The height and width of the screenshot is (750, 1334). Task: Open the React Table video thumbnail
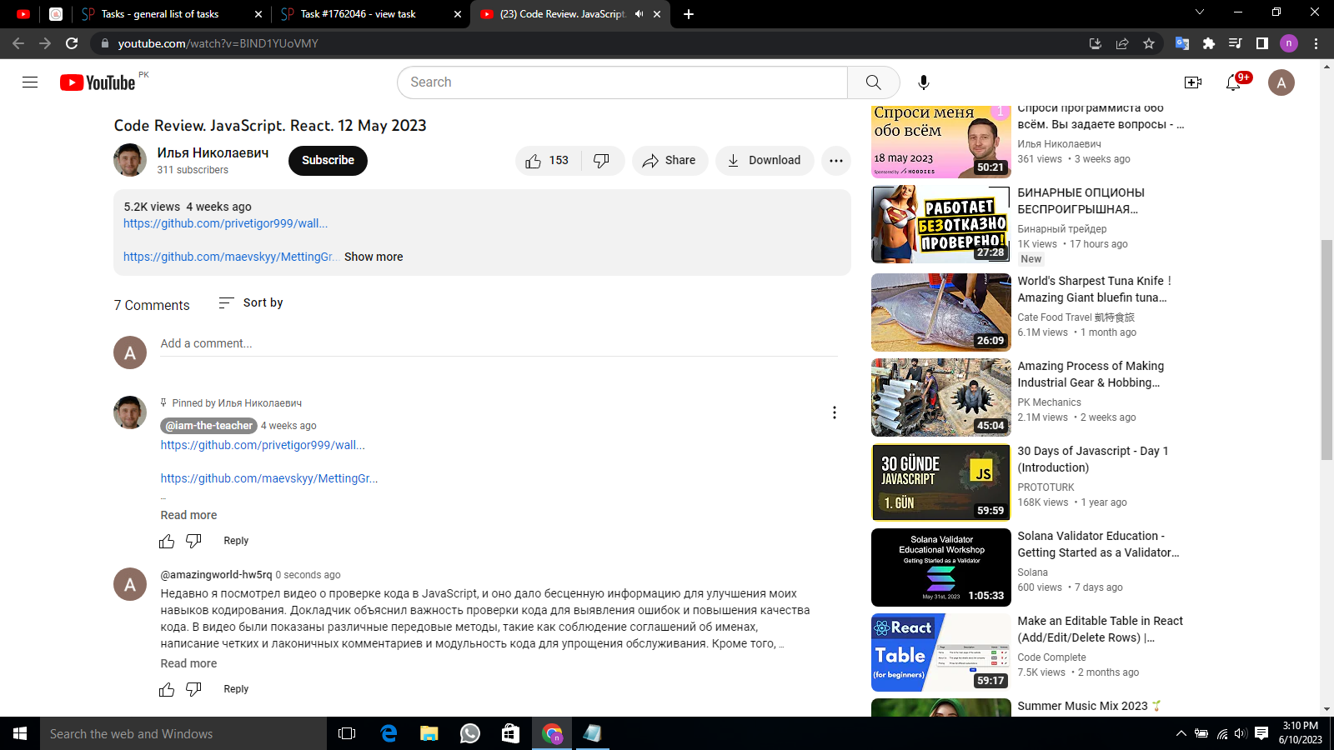(941, 652)
